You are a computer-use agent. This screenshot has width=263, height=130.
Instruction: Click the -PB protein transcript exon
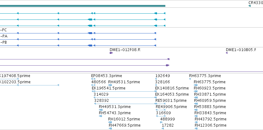click(90, 45)
